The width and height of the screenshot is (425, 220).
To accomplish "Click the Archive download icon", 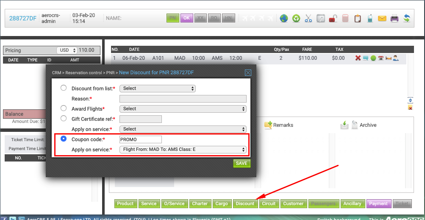I will [344, 125].
